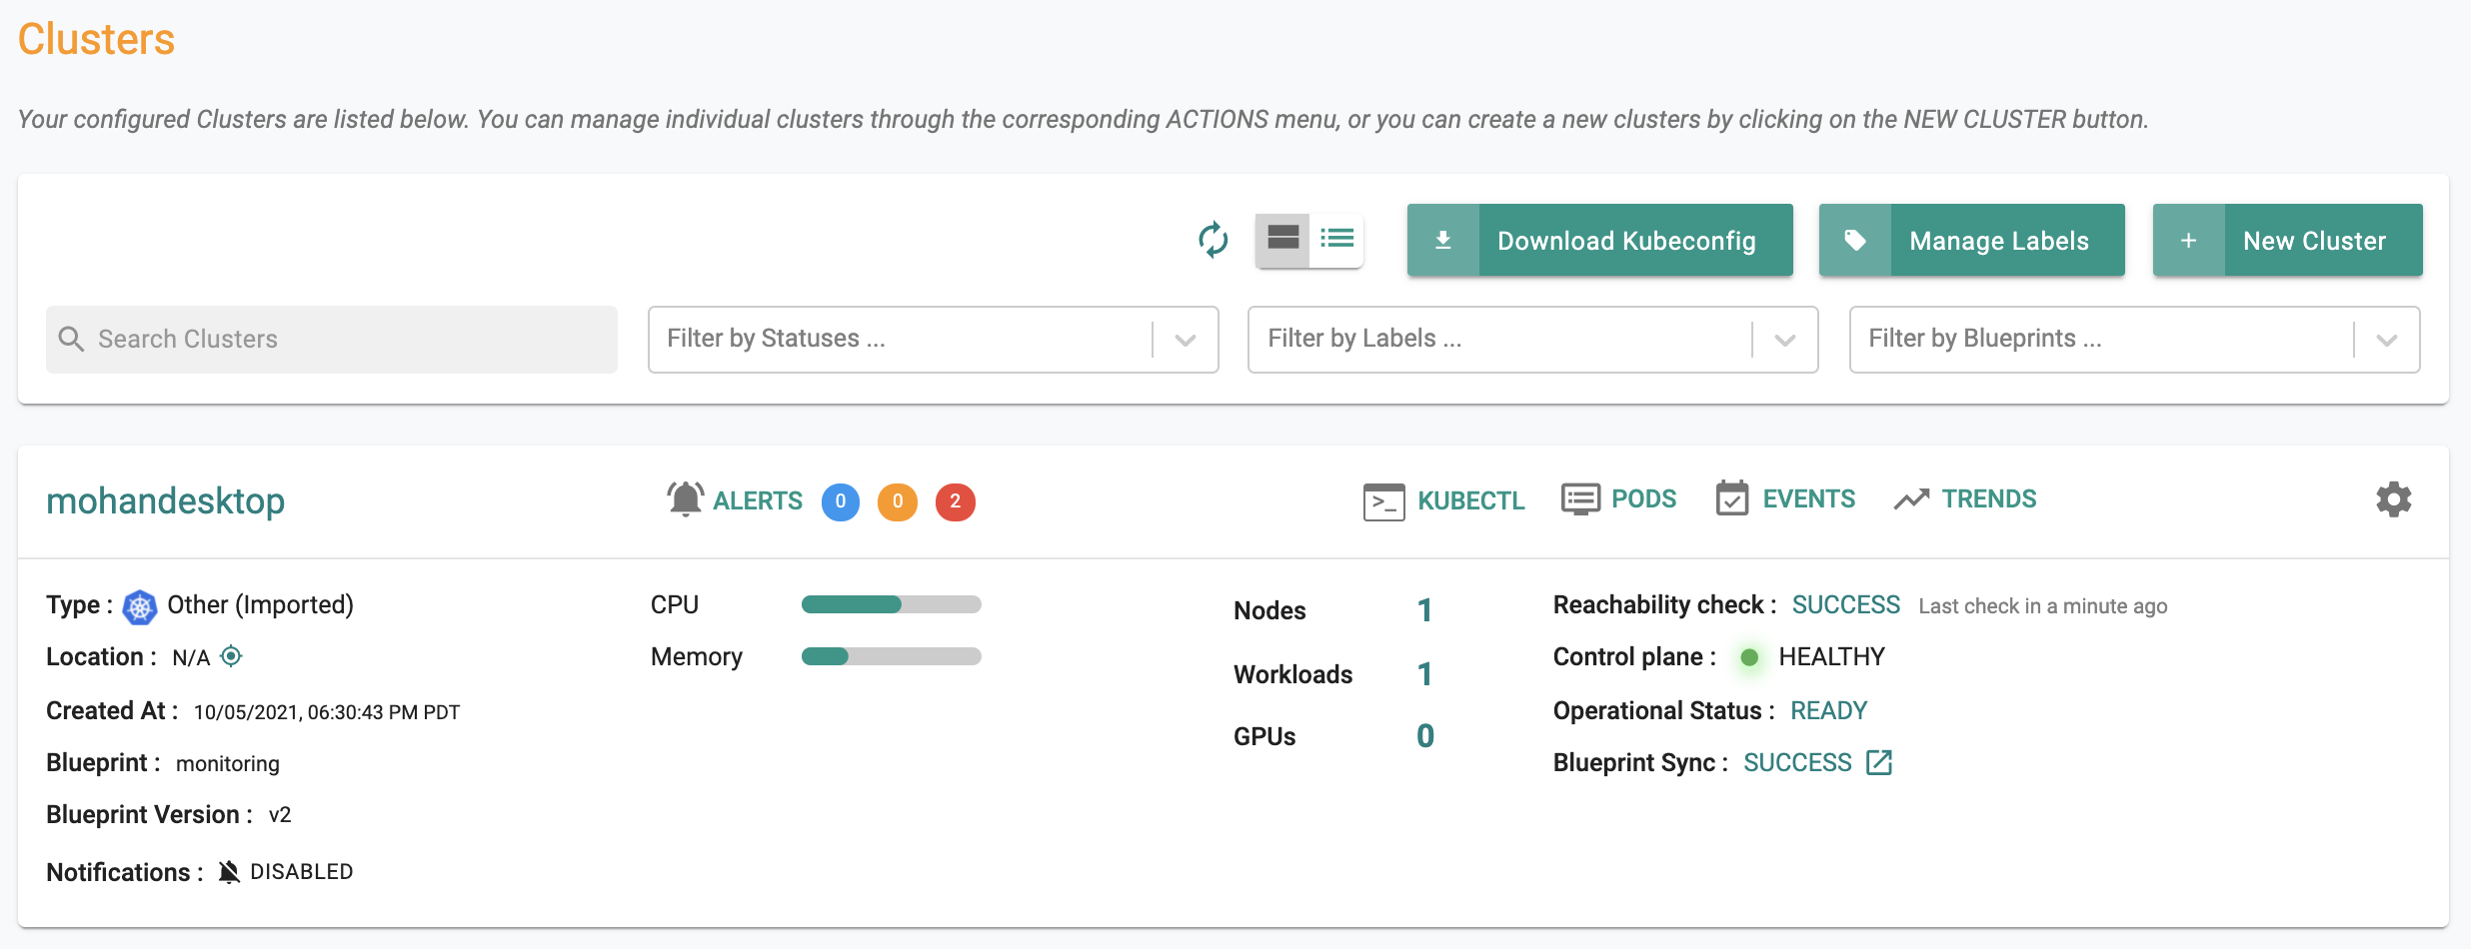
Task: Click the Blueprint Version v2 value
Action: [x=280, y=814]
